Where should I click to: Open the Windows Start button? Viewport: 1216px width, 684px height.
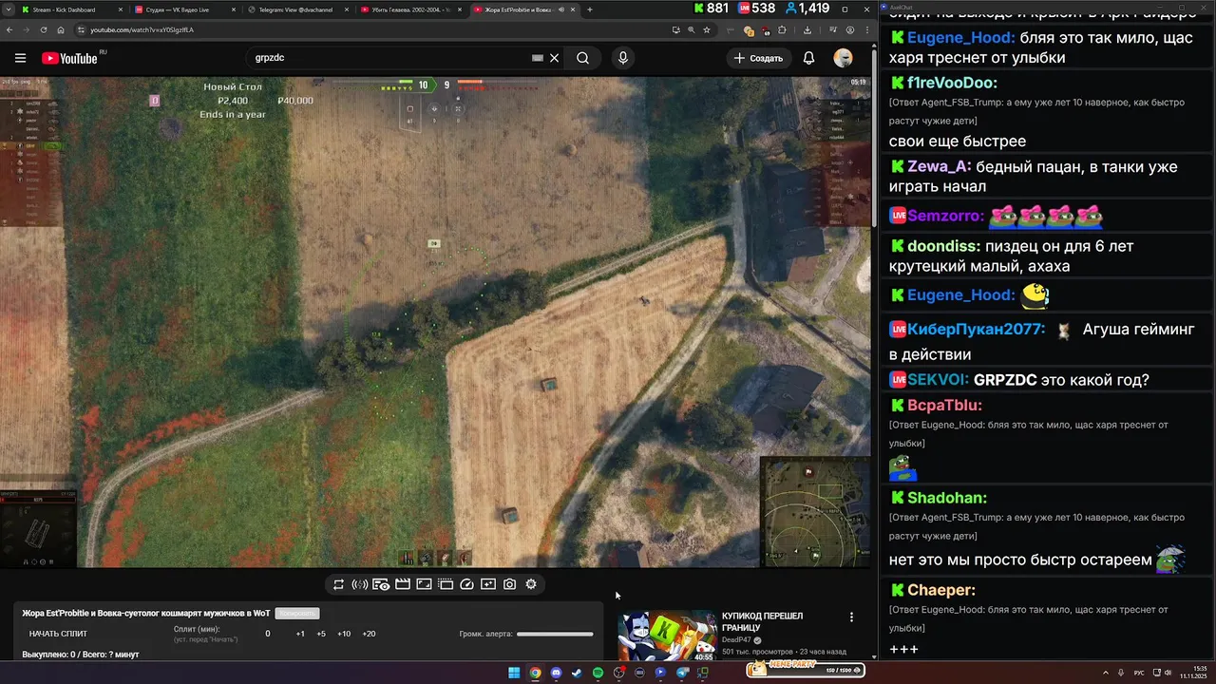click(x=514, y=673)
